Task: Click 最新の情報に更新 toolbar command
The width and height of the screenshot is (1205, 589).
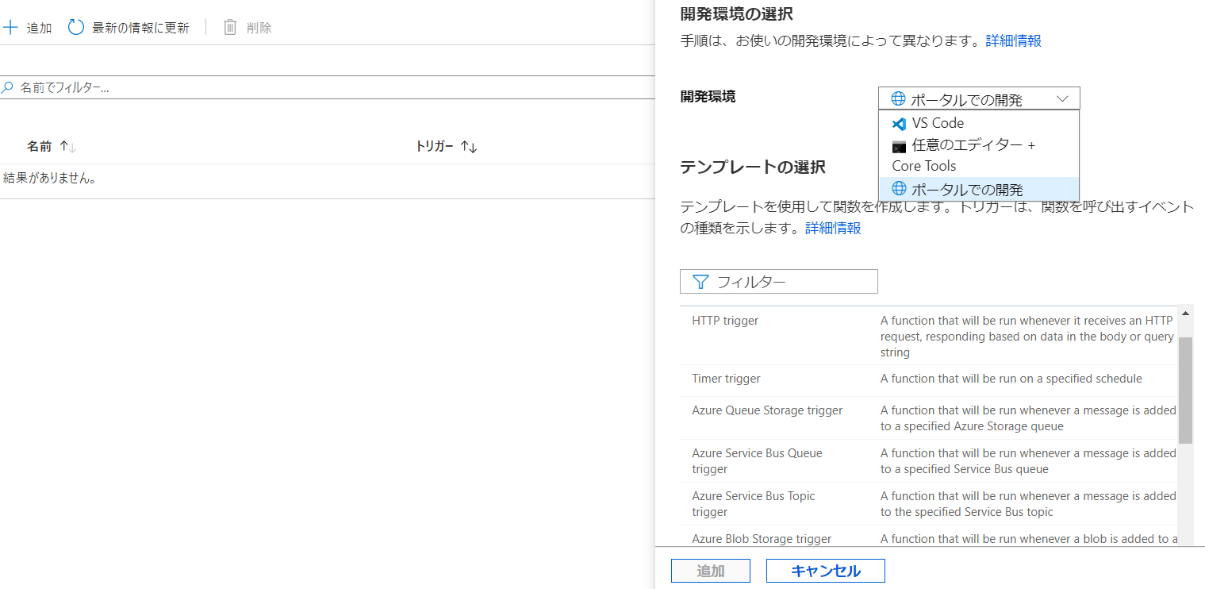Action: (129, 28)
